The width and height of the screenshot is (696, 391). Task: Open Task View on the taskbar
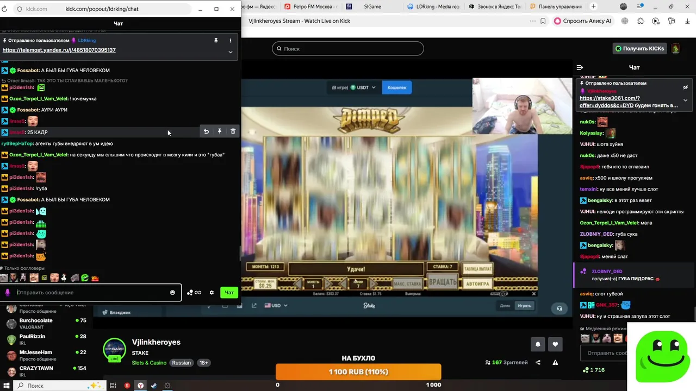coord(113,386)
